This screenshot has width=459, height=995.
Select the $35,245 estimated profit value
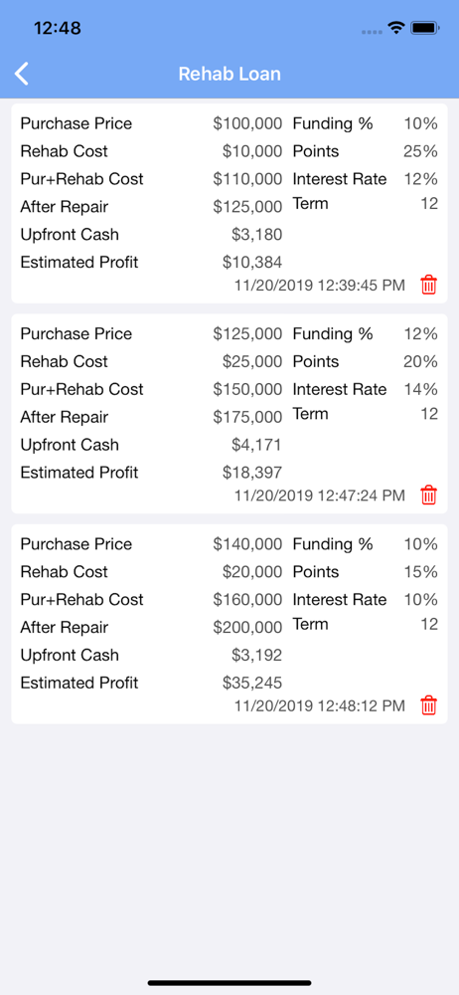[x=252, y=683]
